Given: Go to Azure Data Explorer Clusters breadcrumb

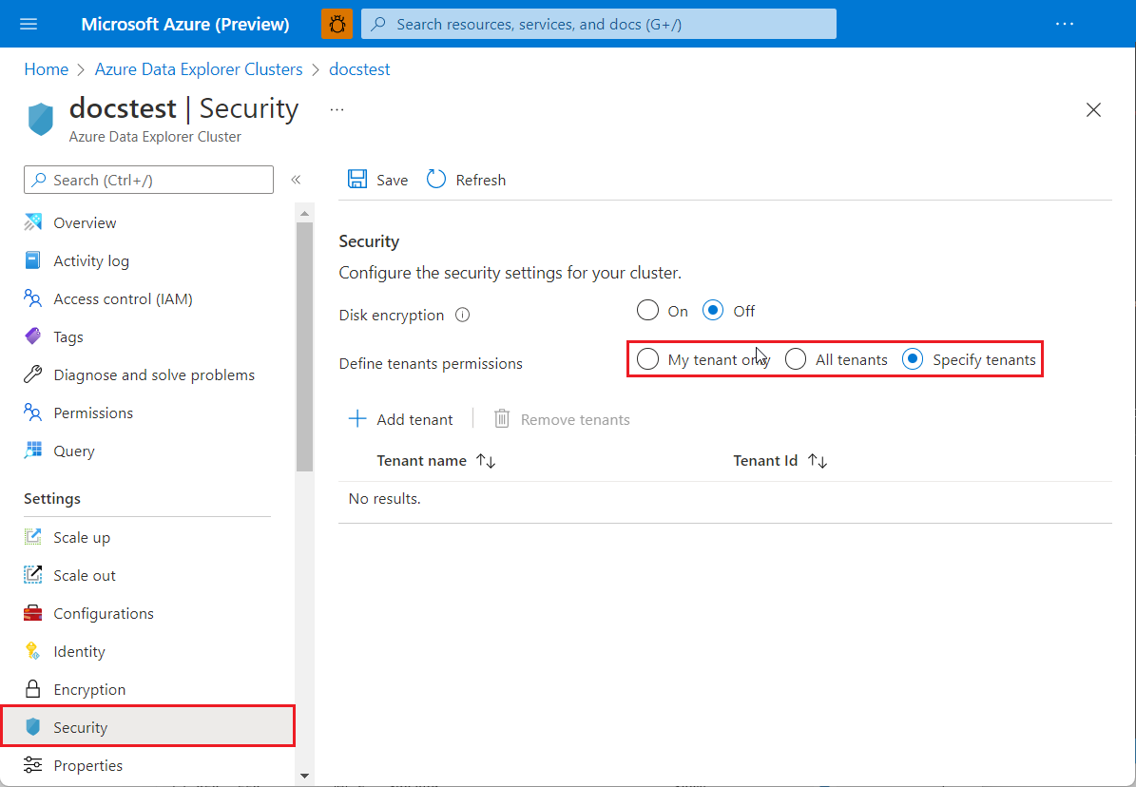Looking at the screenshot, I should point(199,69).
